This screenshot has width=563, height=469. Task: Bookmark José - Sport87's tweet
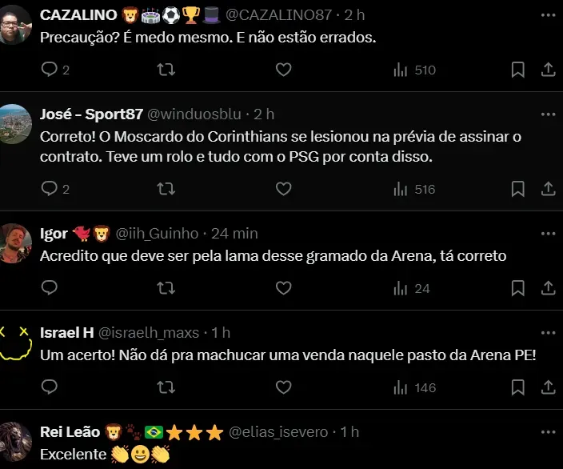point(517,189)
